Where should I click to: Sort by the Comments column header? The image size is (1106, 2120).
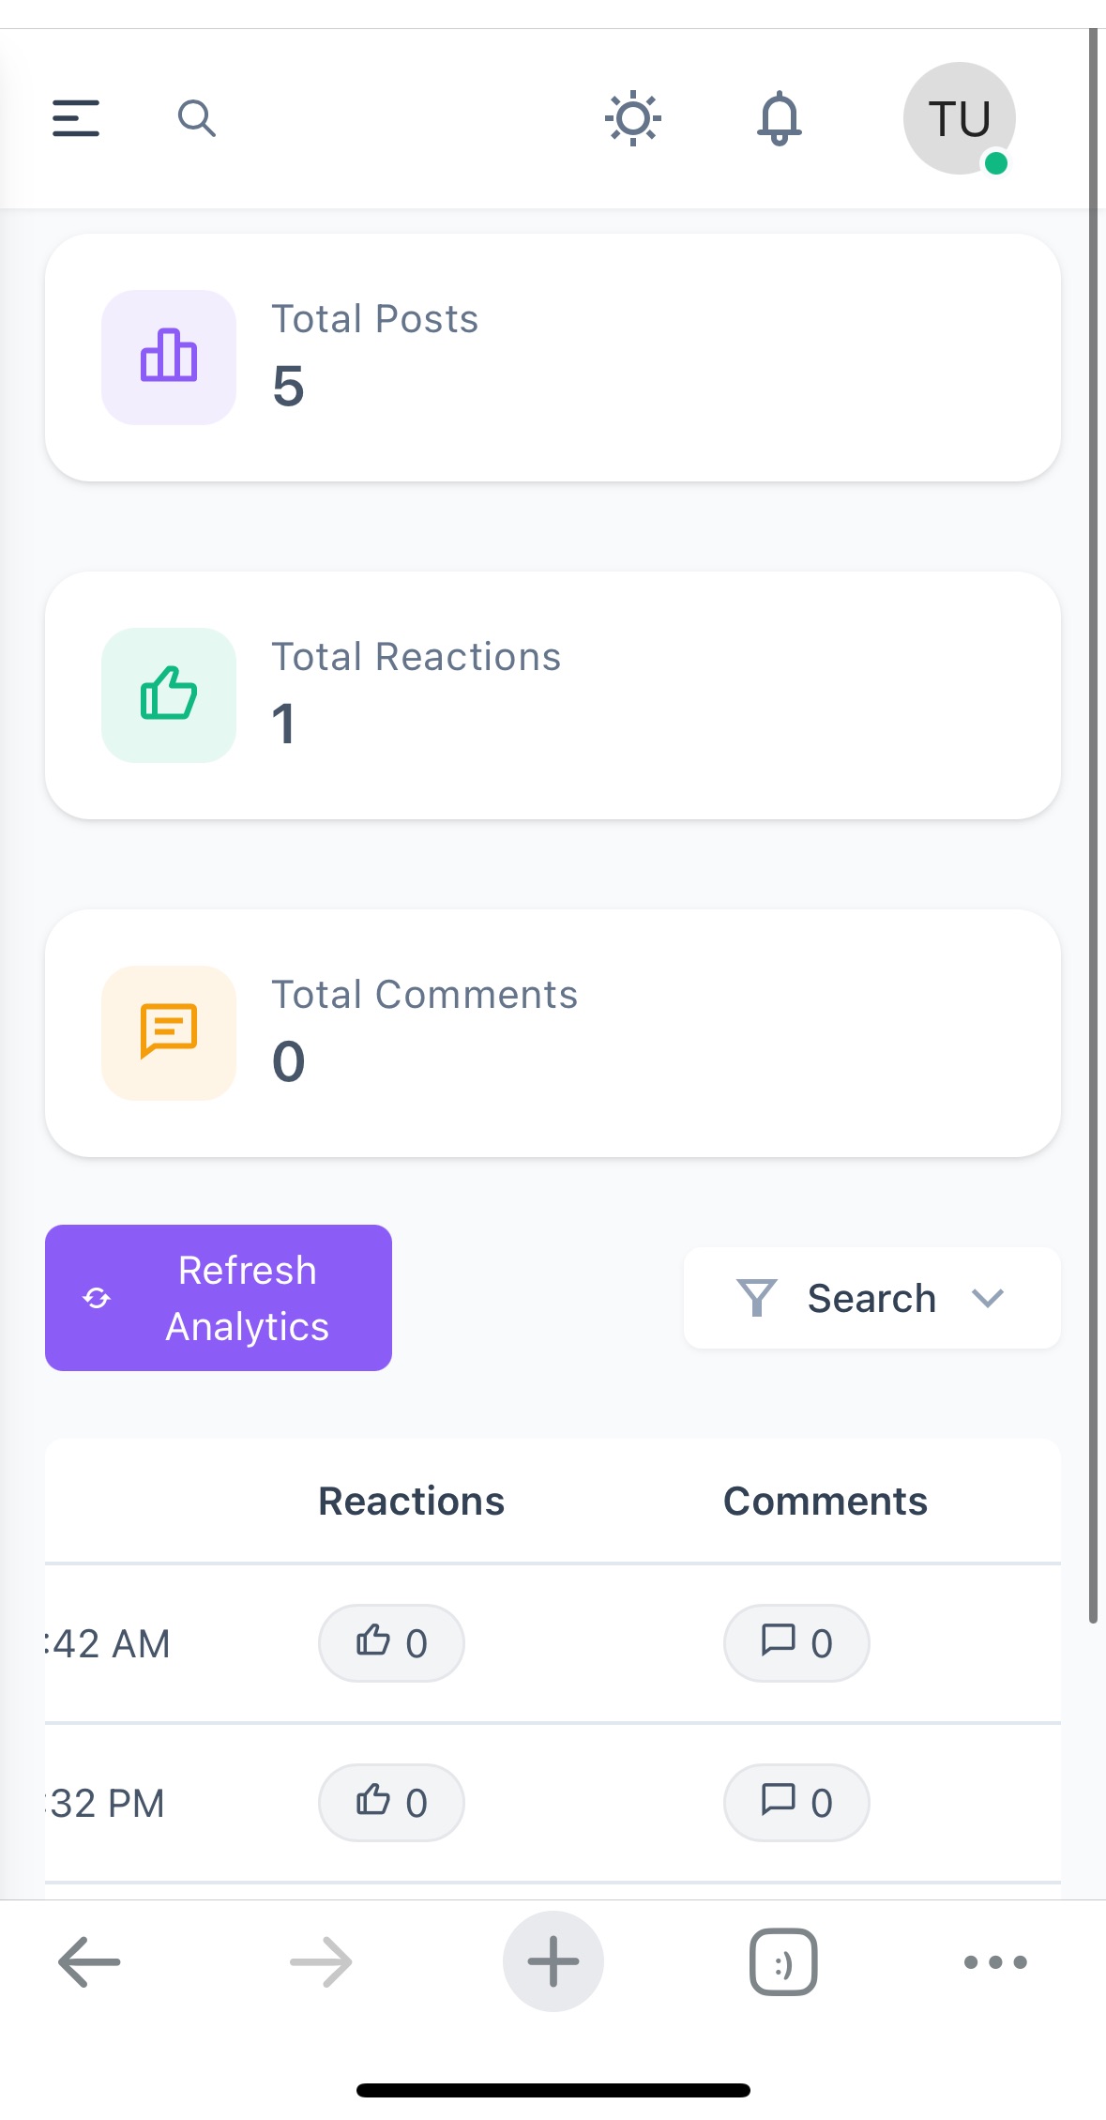click(825, 1501)
